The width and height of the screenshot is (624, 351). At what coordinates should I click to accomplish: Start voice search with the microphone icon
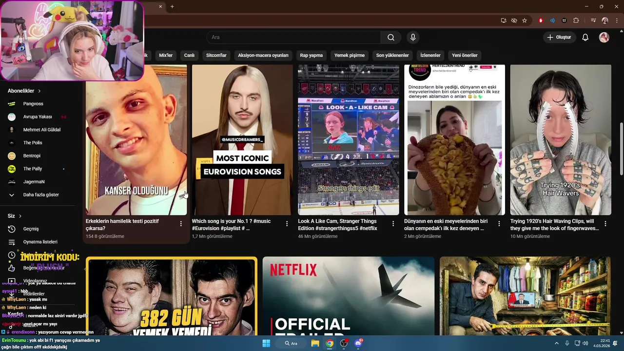click(413, 38)
